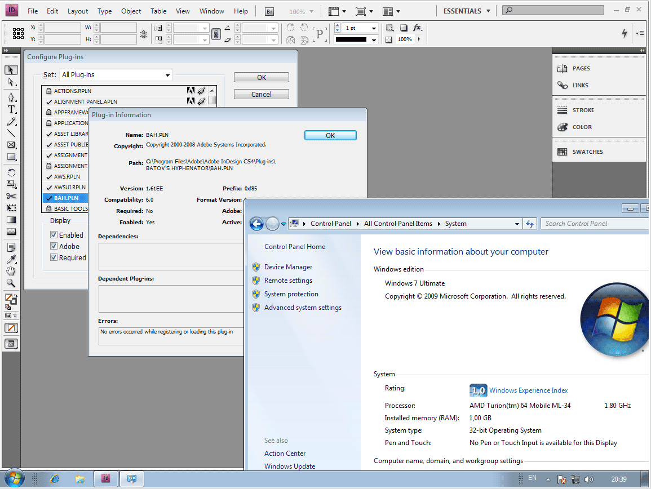Select the Type tool in toolbox
The width and height of the screenshot is (651, 489).
click(x=11, y=109)
